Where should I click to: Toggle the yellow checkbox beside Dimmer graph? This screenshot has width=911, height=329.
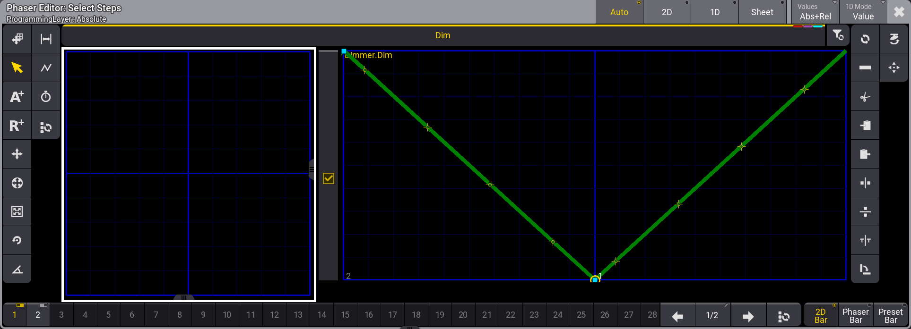[x=329, y=178]
